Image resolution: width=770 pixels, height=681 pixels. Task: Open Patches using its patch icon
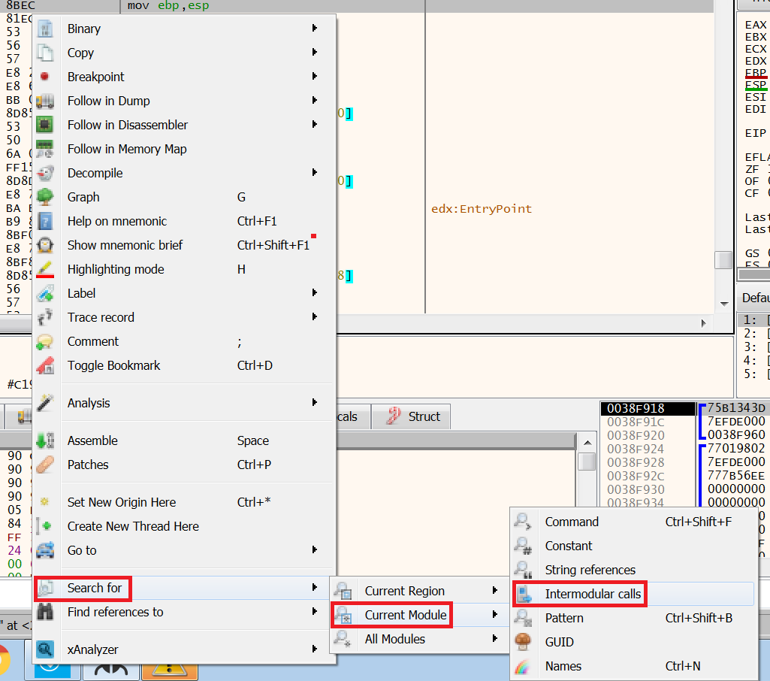click(x=45, y=465)
